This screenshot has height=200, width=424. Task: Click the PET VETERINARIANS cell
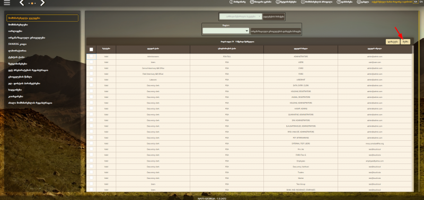[x=301, y=138]
